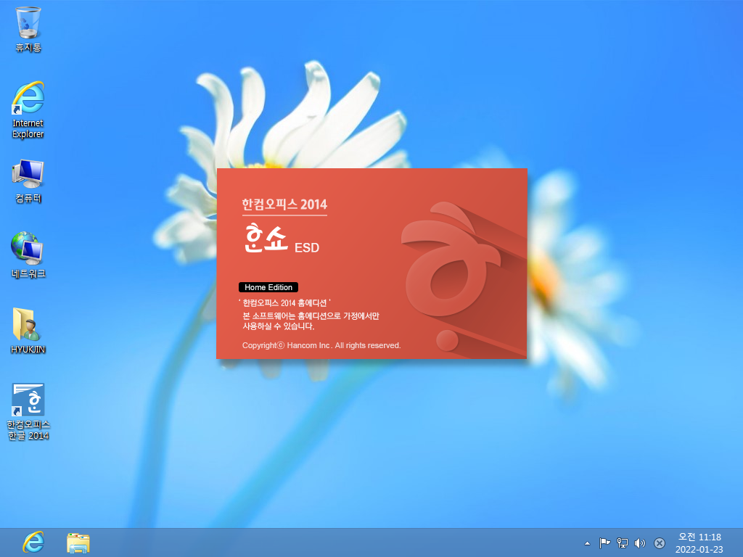Click the Hancom copyright text
Image resolution: width=743 pixels, height=557 pixels.
(321, 345)
